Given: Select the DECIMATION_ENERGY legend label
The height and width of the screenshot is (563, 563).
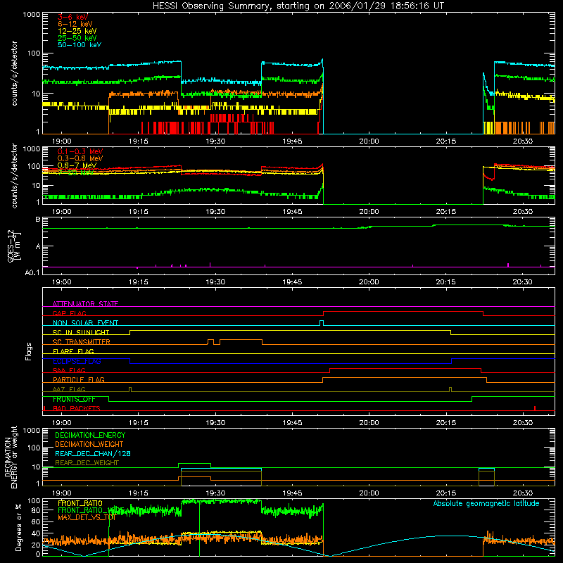Looking at the screenshot, I should pos(90,435).
